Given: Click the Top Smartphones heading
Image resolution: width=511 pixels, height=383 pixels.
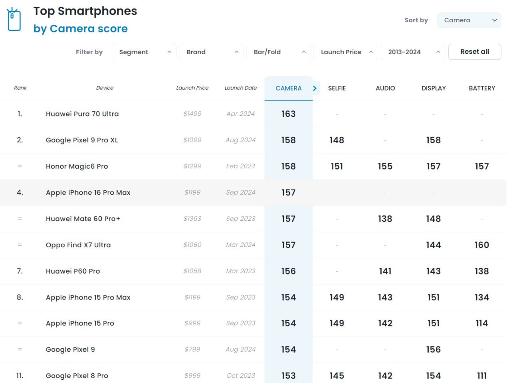Looking at the screenshot, I should (85, 11).
